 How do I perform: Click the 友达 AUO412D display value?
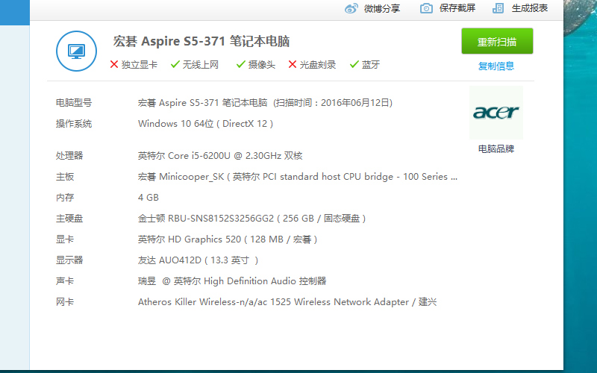[x=198, y=260]
